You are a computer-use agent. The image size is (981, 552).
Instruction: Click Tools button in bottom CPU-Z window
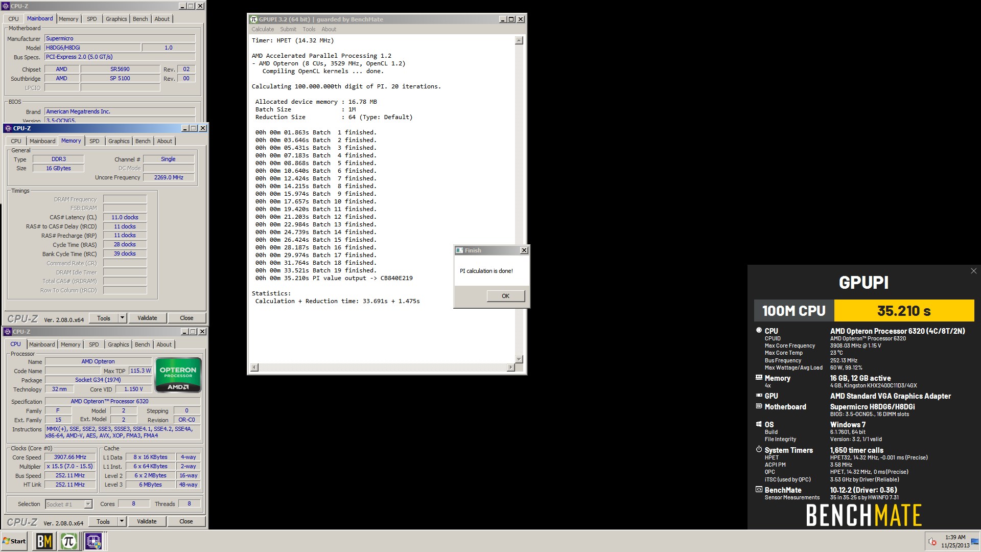[103, 521]
